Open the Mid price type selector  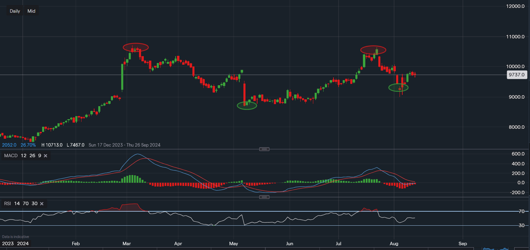pyautogui.click(x=31, y=11)
